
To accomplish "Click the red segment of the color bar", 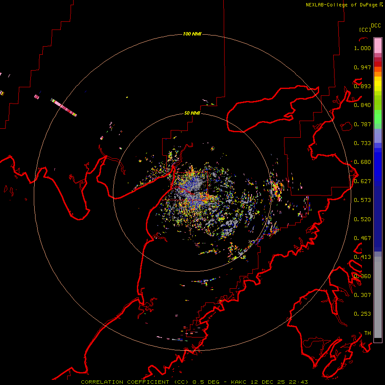I will coord(378,64).
